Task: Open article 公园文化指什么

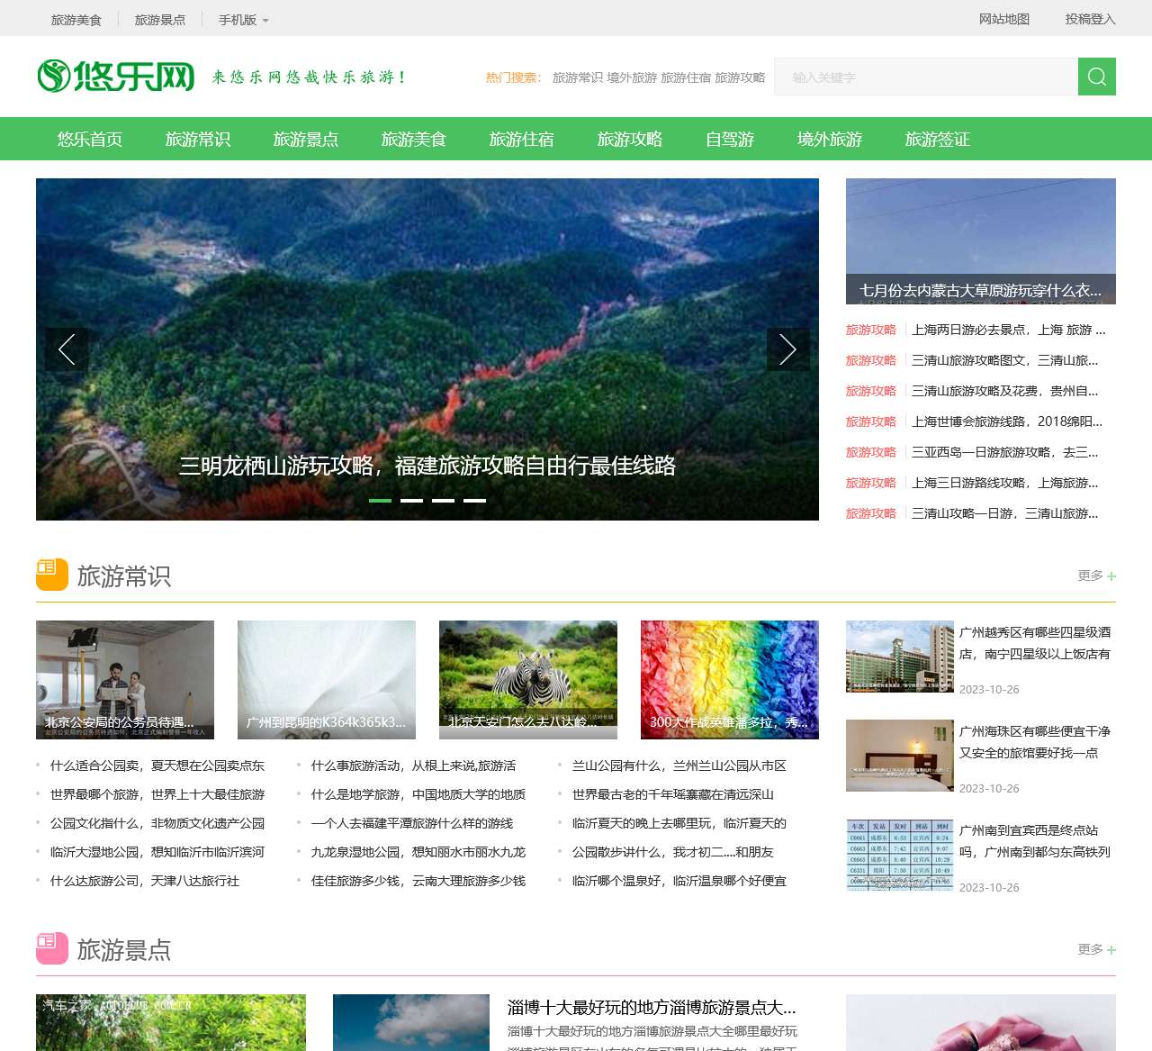Action: 157,823
